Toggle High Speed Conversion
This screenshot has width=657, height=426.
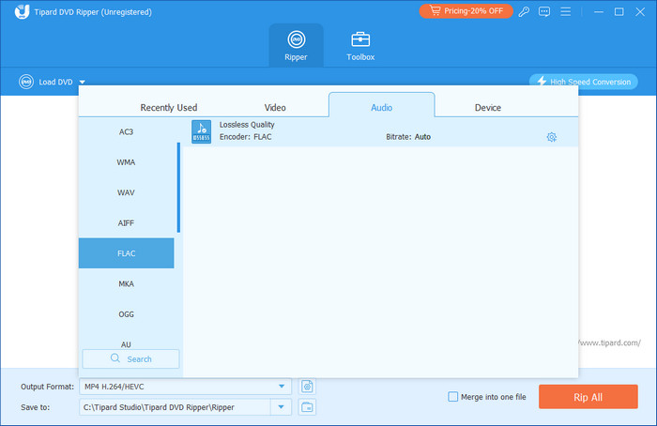point(583,82)
